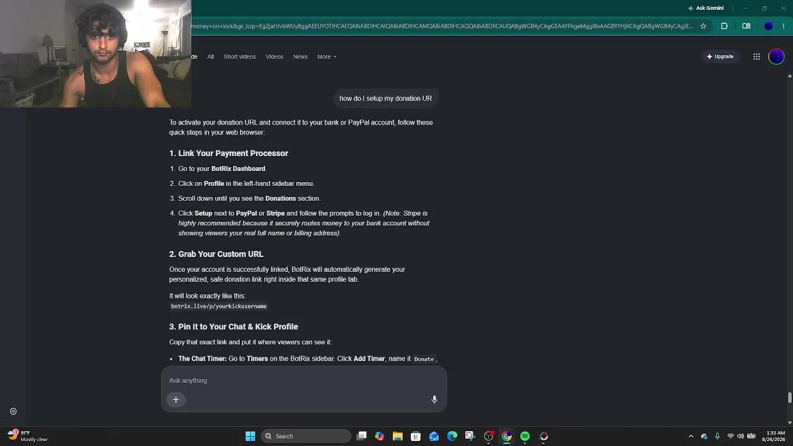Switch to the Short videos tab
Viewport: 793px width, 446px height.
click(240, 56)
